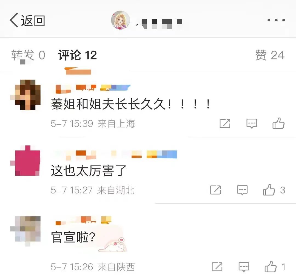Like the comment from 上海

tap(278, 123)
